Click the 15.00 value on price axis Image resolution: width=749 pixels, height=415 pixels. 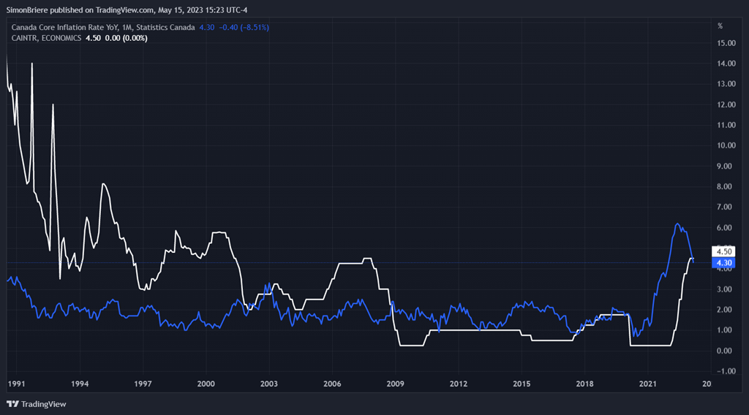726,43
